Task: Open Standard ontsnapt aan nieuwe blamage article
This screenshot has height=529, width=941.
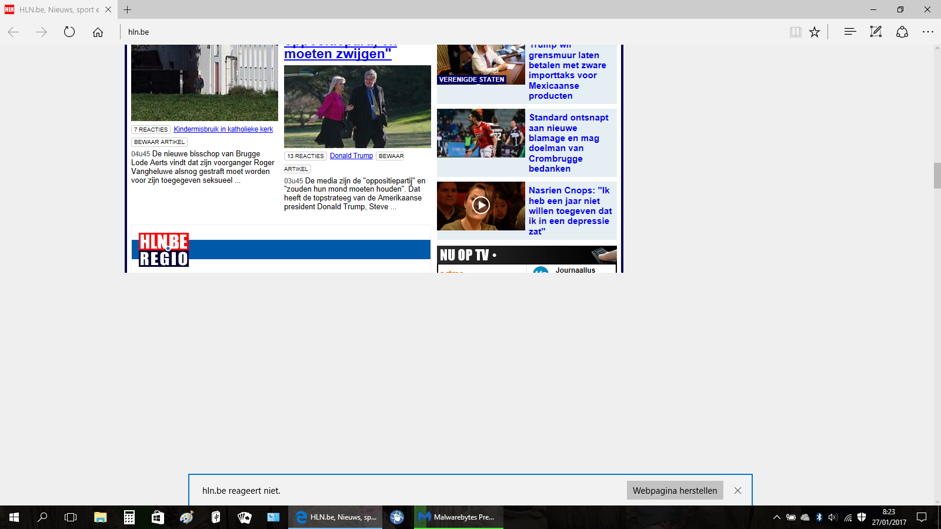Action: pyautogui.click(x=569, y=143)
